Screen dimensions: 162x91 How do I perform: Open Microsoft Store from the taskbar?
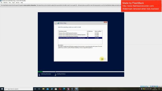point(56,89)
